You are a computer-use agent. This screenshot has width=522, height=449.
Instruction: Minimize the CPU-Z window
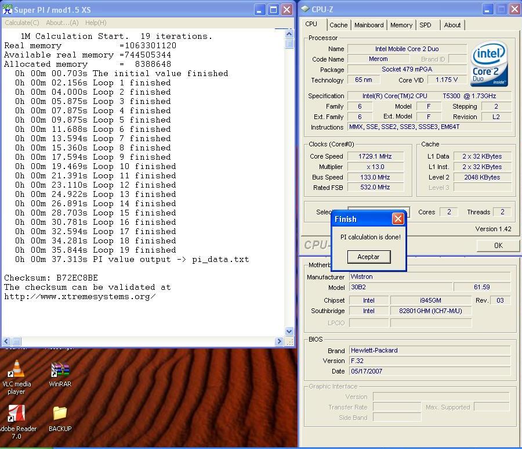coord(487,10)
